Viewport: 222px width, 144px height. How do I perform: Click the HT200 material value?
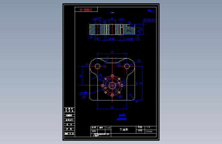click(149, 131)
